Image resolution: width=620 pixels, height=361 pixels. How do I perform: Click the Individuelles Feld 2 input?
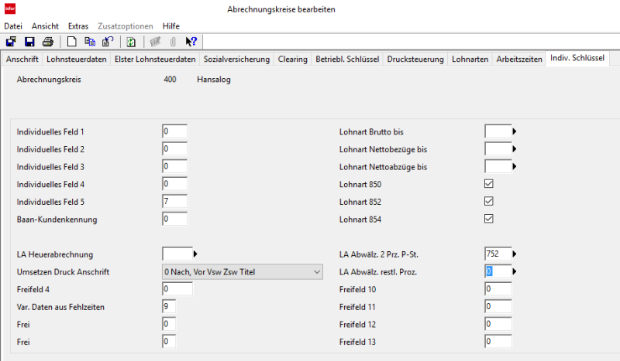[x=174, y=148]
